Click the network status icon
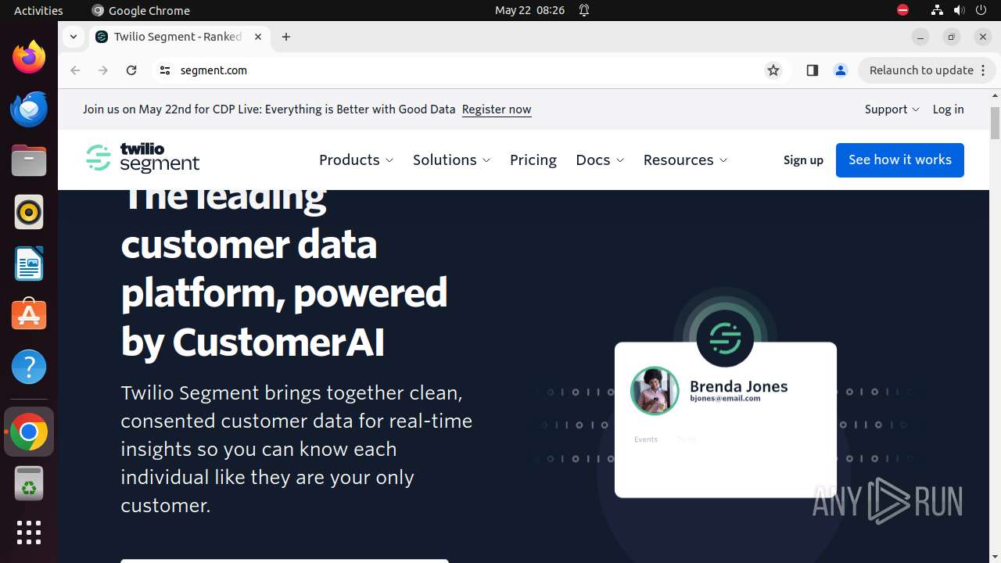Image resolution: width=1001 pixels, height=563 pixels. [937, 10]
